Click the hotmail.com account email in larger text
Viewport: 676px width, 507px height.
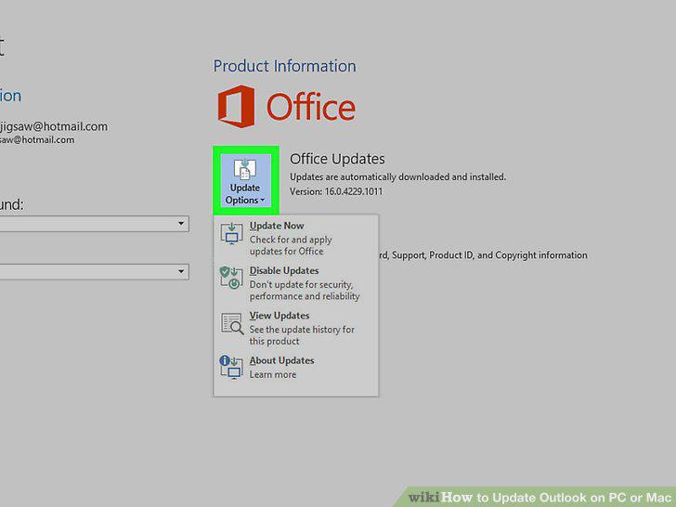(54, 126)
